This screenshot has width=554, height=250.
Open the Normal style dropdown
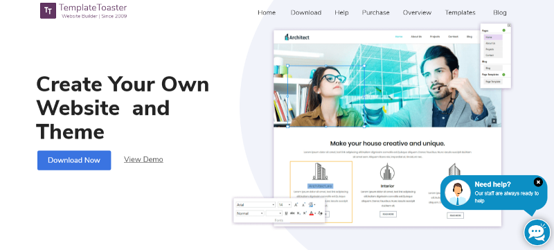pos(250,213)
